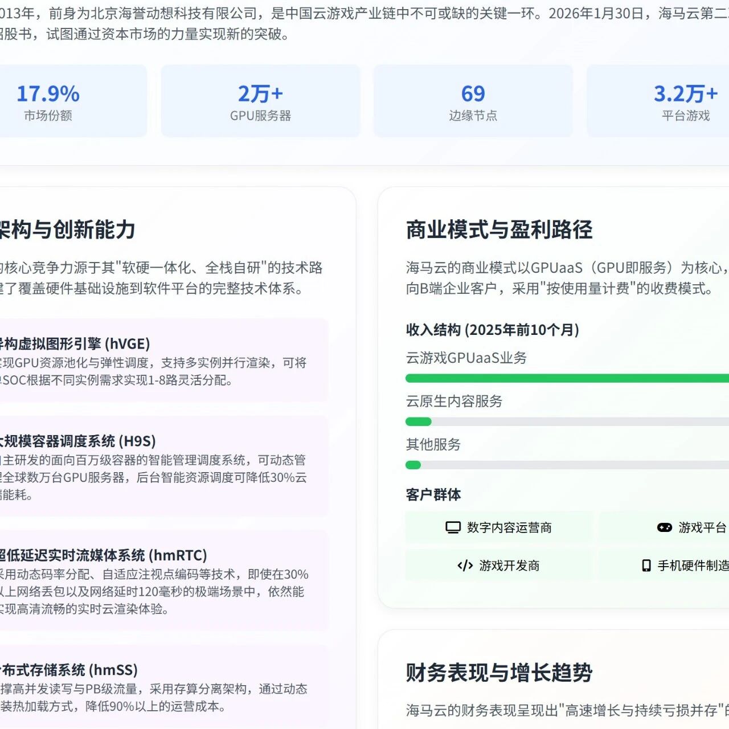
Task: Click the 边缘节点 caption
Action: (x=473, y=116)
